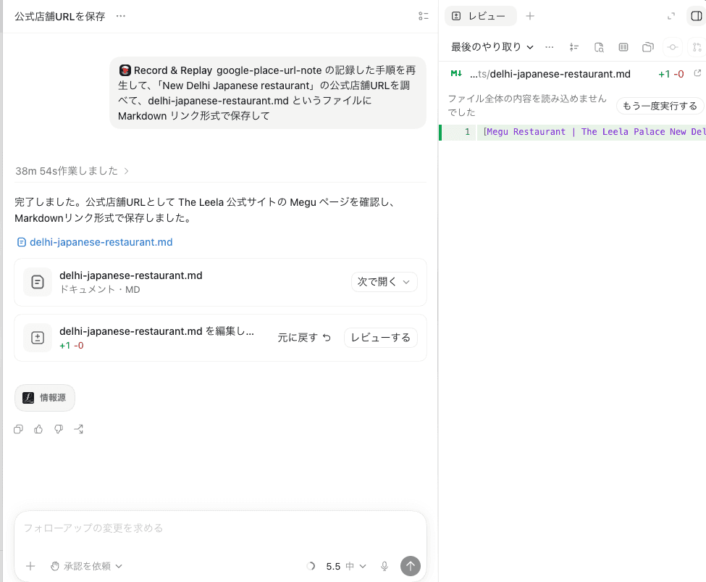The width and height of the screenshot is (706, 582).
Task: Give thumbs down to the response
Action: click(x=59, y=429)
